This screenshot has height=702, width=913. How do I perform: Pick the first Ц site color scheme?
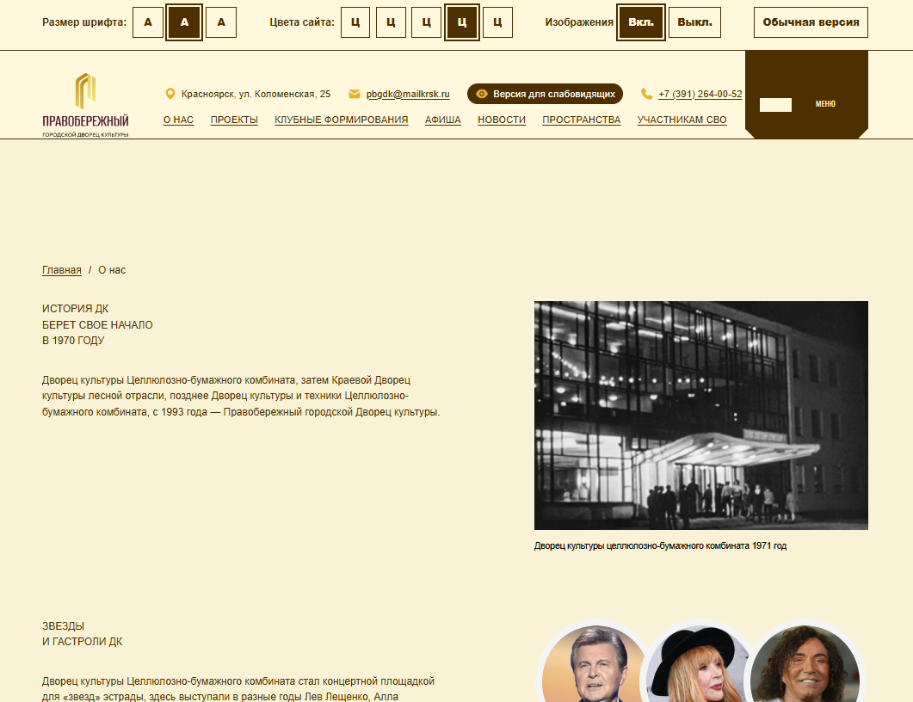click(x=355, y=22)
